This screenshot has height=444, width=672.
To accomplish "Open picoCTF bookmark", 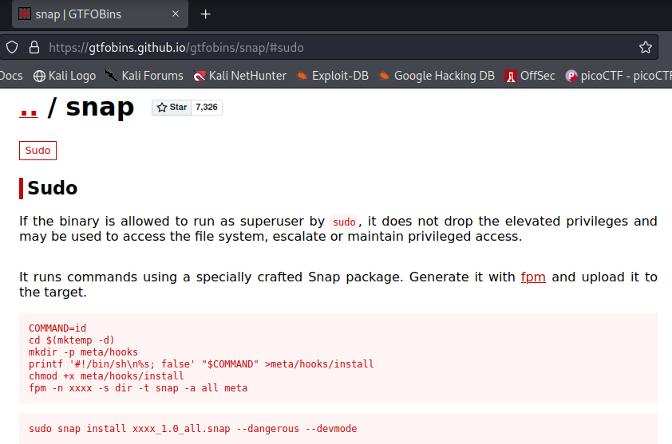I will [618, 76].
